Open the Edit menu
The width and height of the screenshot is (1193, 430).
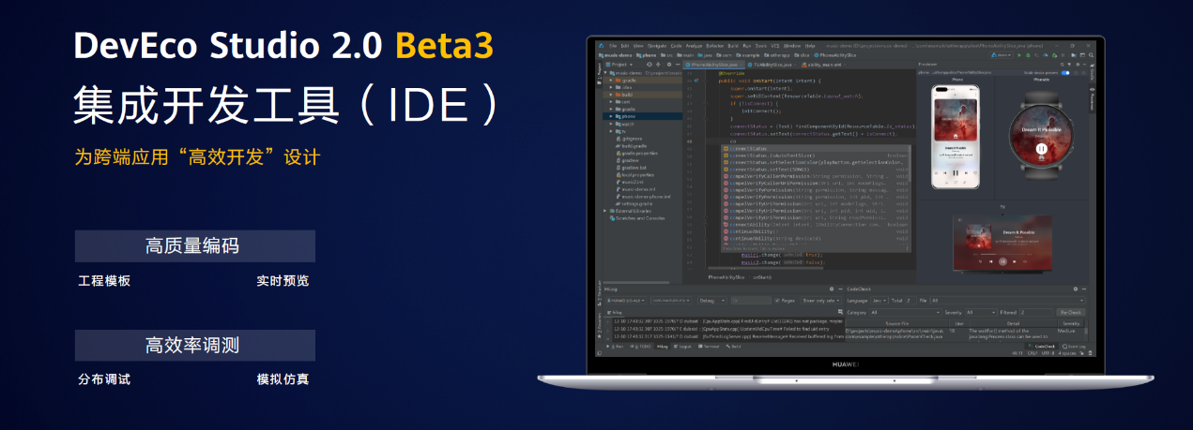625,46
